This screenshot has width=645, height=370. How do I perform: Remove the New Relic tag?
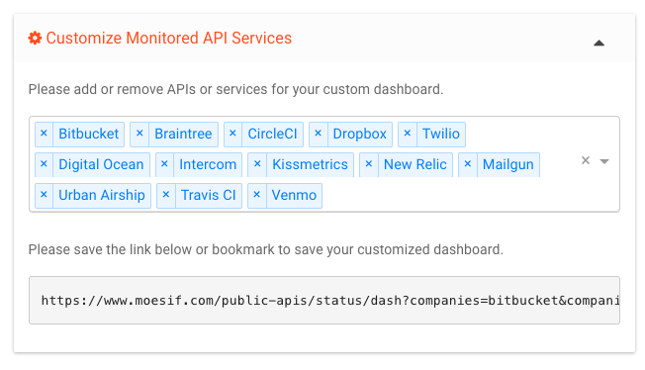pos(369,164)
